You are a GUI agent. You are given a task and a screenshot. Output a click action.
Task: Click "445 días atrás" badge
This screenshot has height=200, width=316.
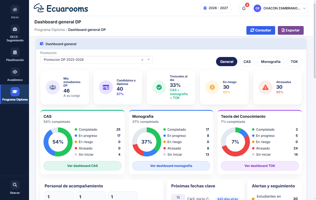coord(228,199)
